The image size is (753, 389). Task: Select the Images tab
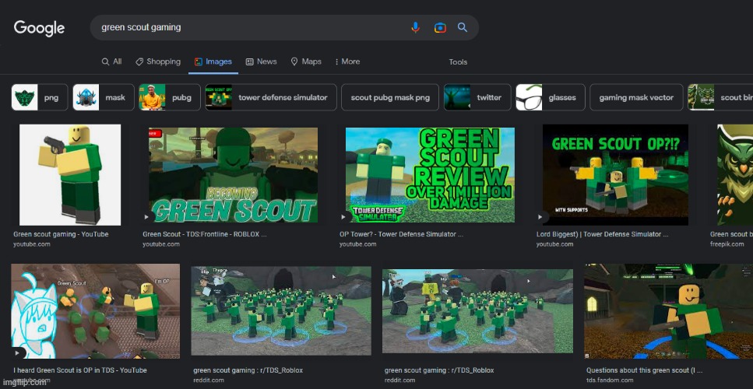point(213,61)
